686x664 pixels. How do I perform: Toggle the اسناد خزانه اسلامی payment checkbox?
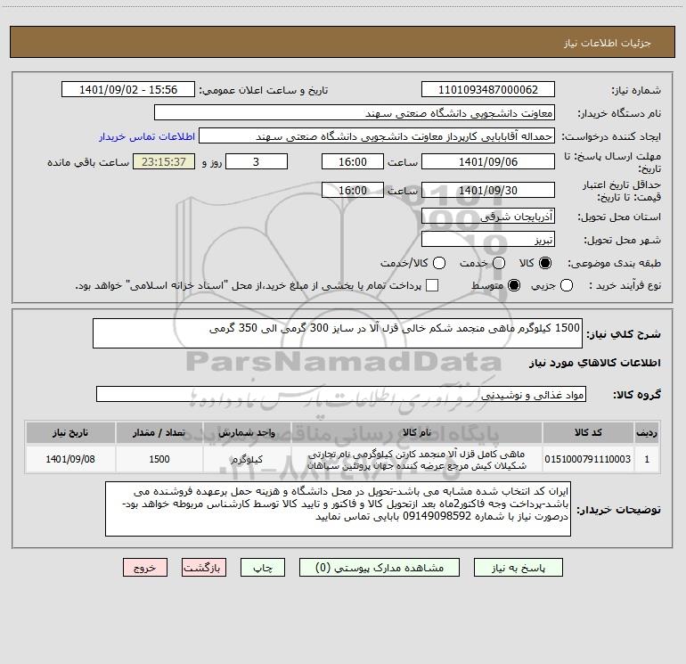point(432,285)
